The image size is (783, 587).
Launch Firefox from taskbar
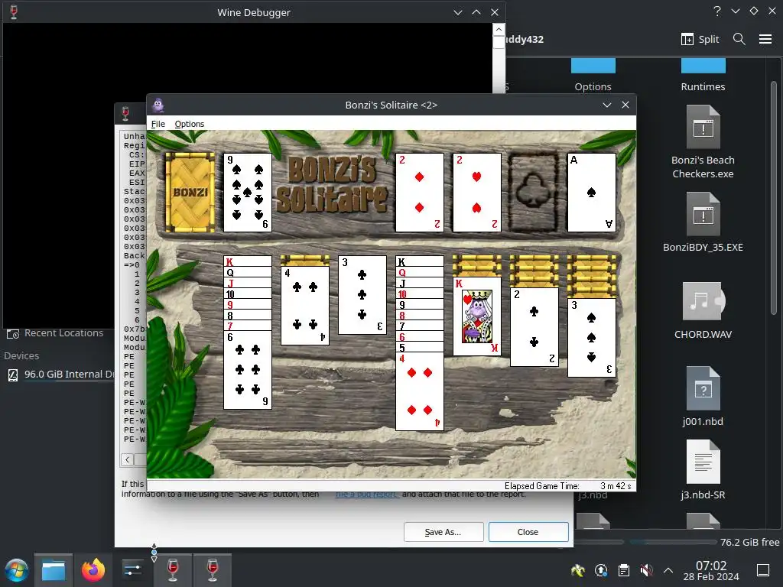pyautogui.click(x=93, y=570)
